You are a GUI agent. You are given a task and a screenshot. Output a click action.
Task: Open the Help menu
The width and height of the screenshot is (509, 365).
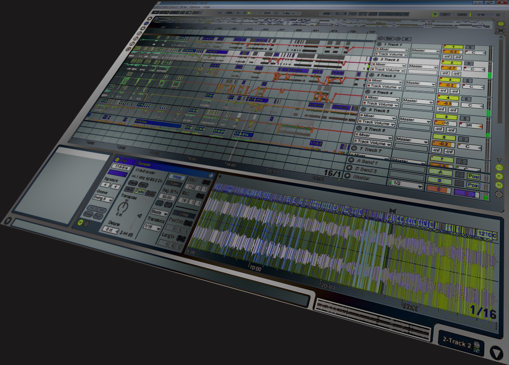pyautogui.click(x=207, y=8)
